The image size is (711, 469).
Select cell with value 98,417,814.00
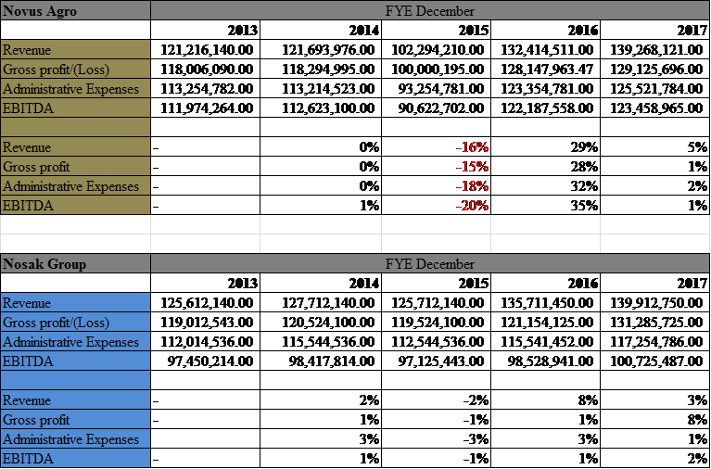coord(321,361)
